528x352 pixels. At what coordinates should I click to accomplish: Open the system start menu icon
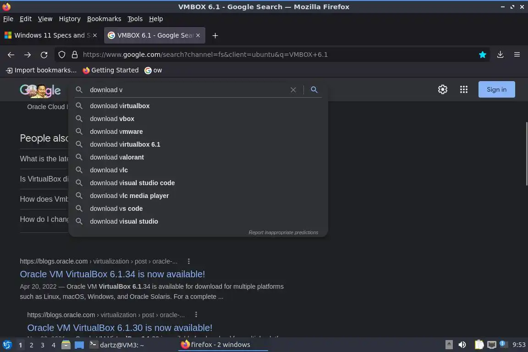(x=7, y=345)
